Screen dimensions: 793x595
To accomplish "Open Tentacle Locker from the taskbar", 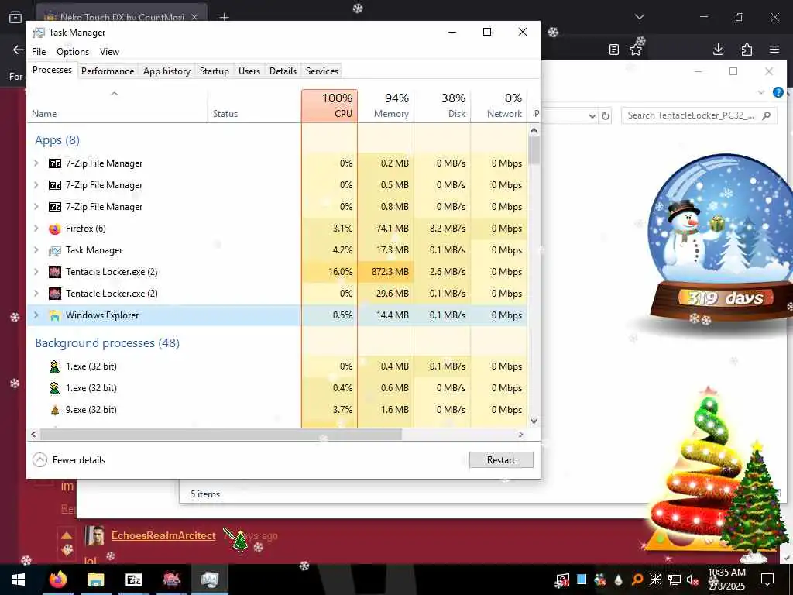I will (x=171, y=580).
